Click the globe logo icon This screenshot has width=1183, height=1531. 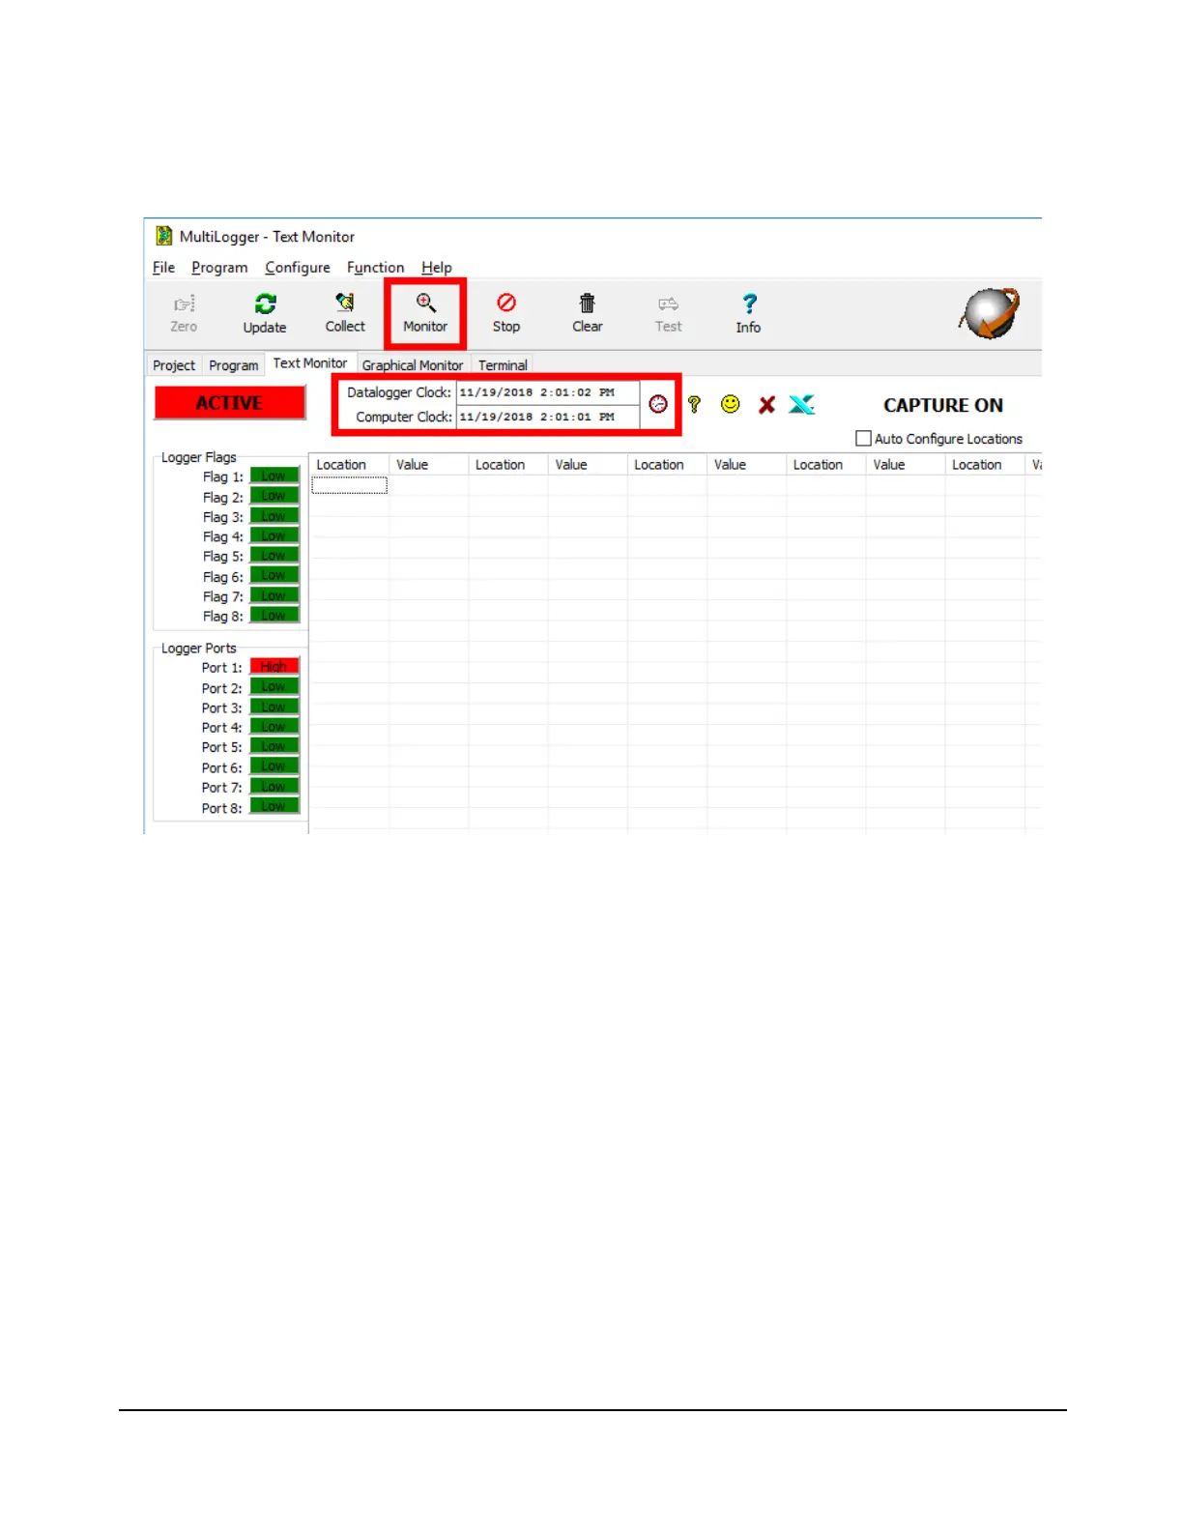[x=990, y=313]
